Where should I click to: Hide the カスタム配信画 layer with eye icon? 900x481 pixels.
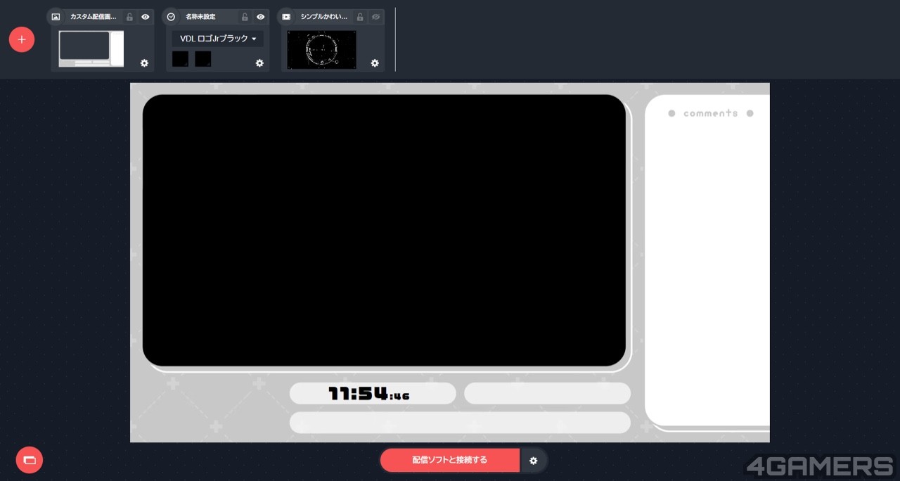click(x=145, y=17)
